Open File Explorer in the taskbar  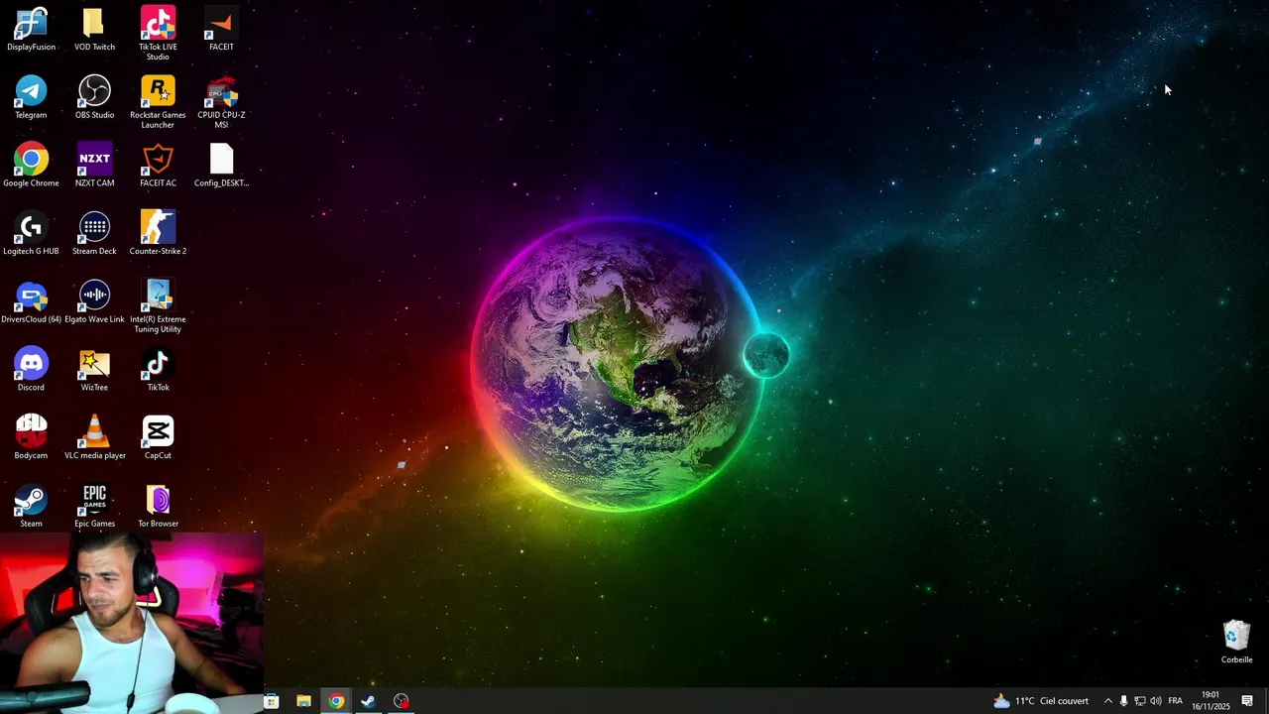[303, 701]
